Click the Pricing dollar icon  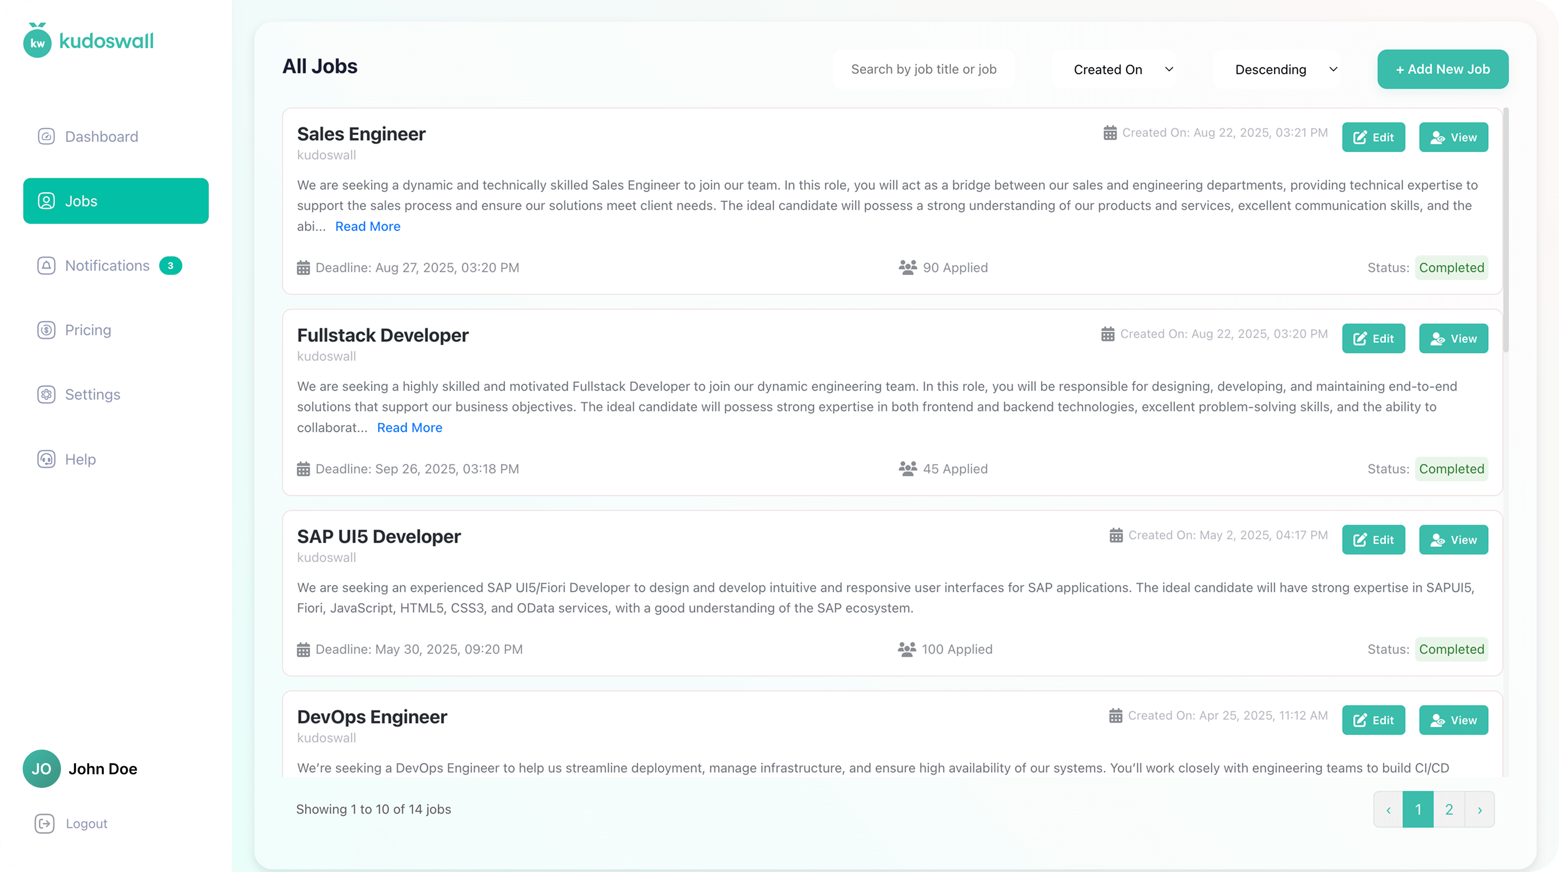[x=46, y=330]
